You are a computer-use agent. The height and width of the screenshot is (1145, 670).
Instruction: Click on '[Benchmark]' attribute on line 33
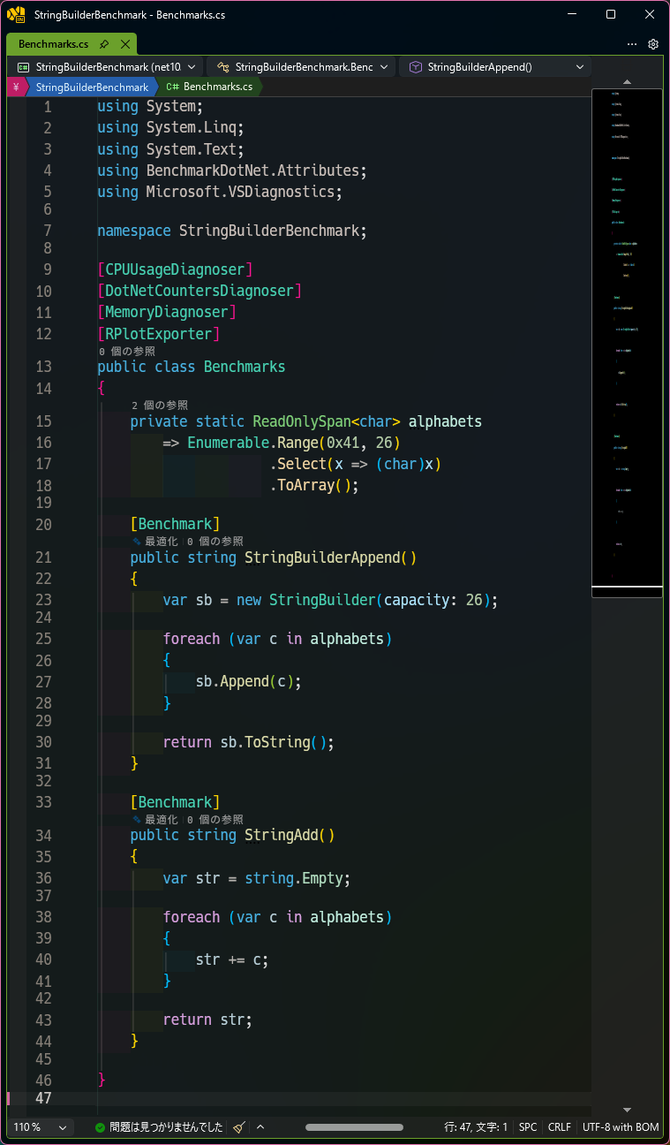pyautogui.click(x=176, y=803)
